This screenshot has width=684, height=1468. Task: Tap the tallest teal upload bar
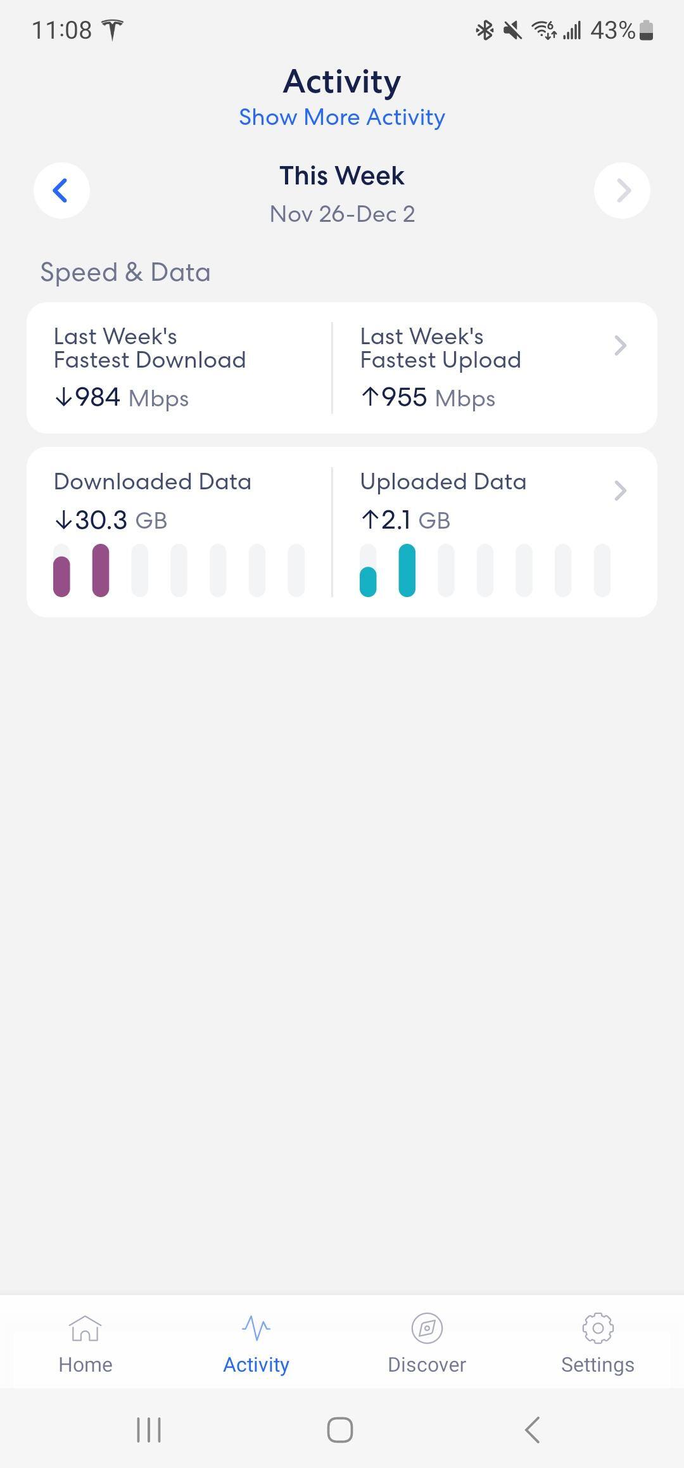(x=407, y=570)
